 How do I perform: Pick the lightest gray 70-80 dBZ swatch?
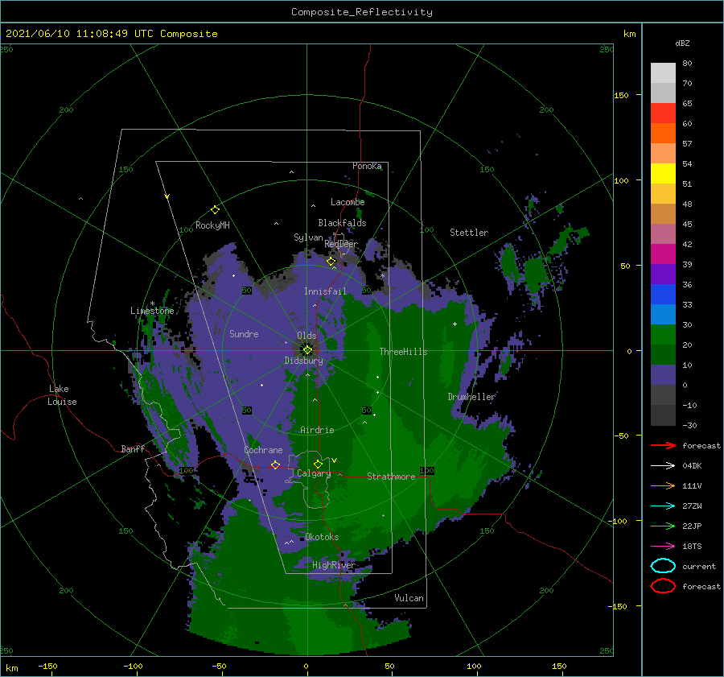pos(663,73)
